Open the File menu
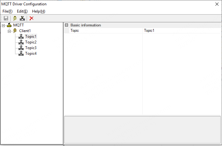The height and width of the screenshot is (146, 222). tap(8, 11)
